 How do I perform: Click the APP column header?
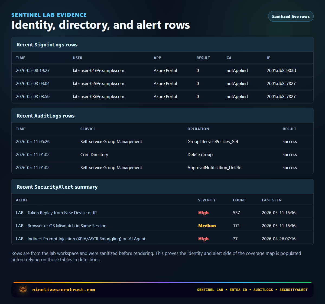coord(157,58)
